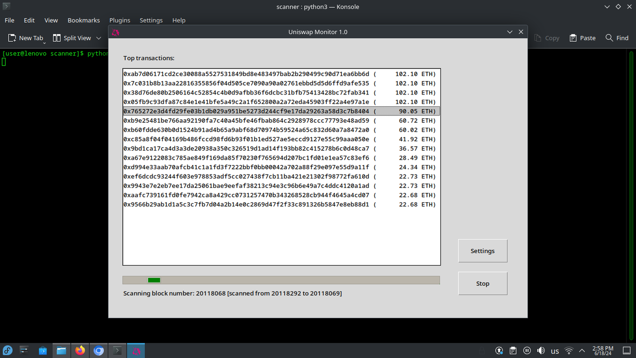Open the Bookmarks menu in Konsole
Image resolution: width=636 pixels, height=358 pixels.
tap(84, 20)
